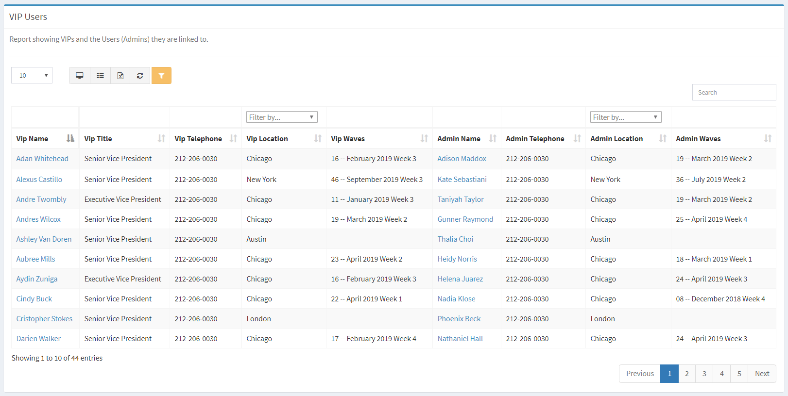The height and width of the screenshot is (396, 788).
Task: Click '46 -- September 2019 Week 3' cell
Action: coord(377,180)
